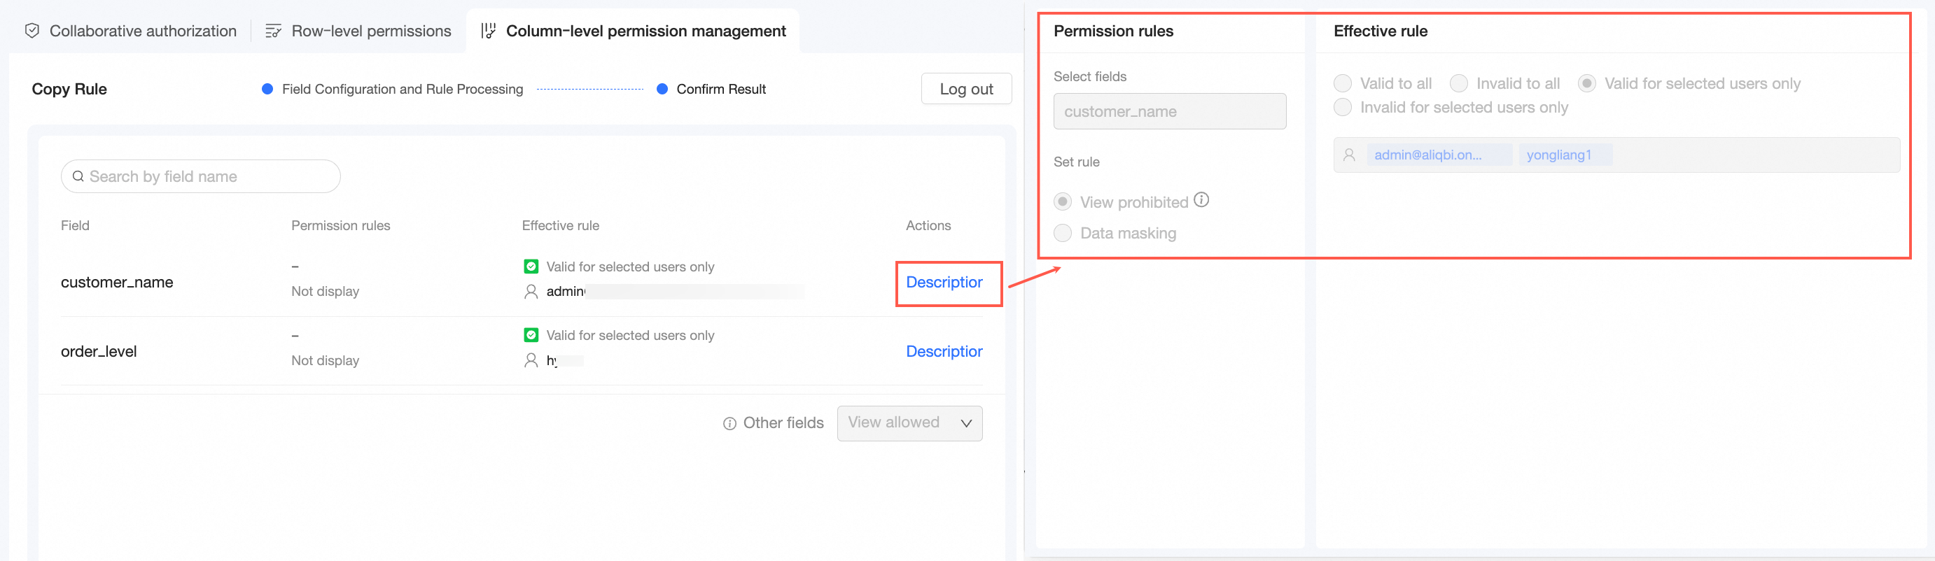Click info icon beside Other fields
The width and height of the screenshot is (1935, 561).
[729, 424]
